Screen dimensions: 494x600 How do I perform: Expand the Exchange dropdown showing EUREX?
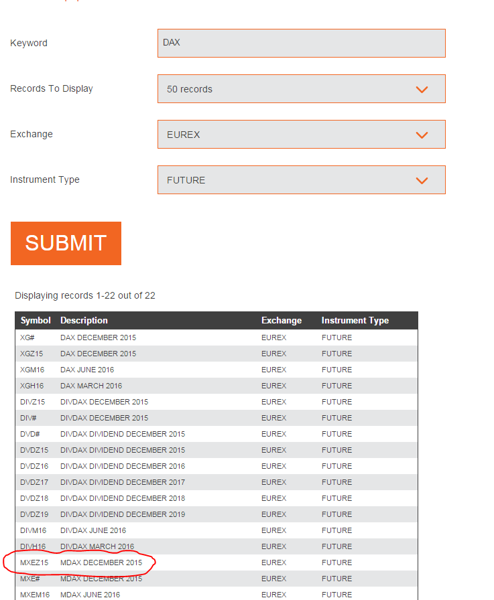tap(301, 135)
